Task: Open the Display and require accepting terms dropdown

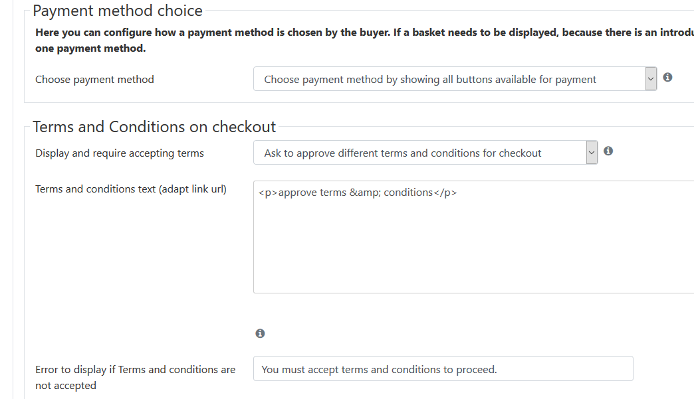Action: pyautogui.click(x=425, y=153)
